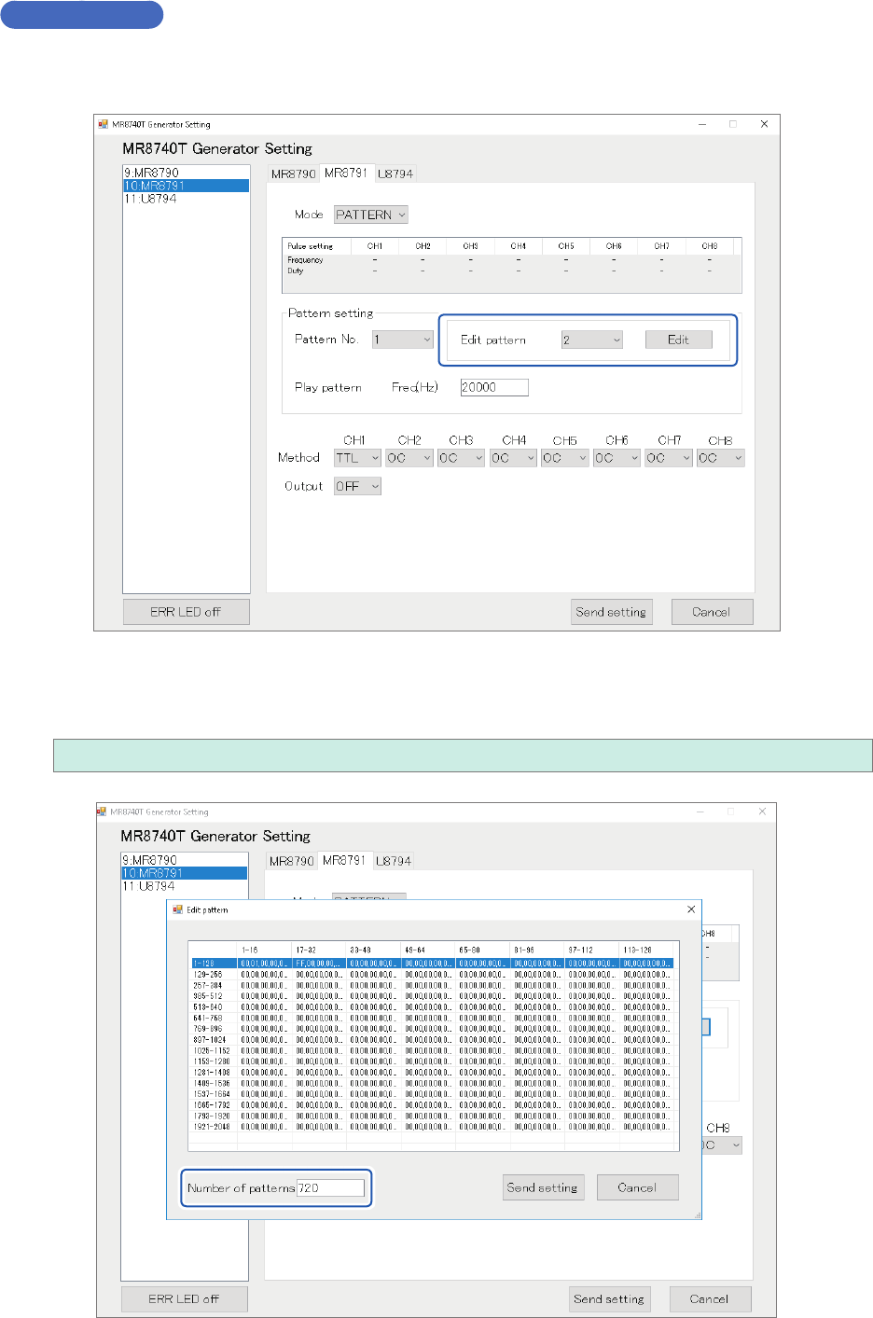This screenshot has height=1318, width=873.
Task: Select 11:U8794 in the first screenshot's module list
Action: tap(187, 199)
